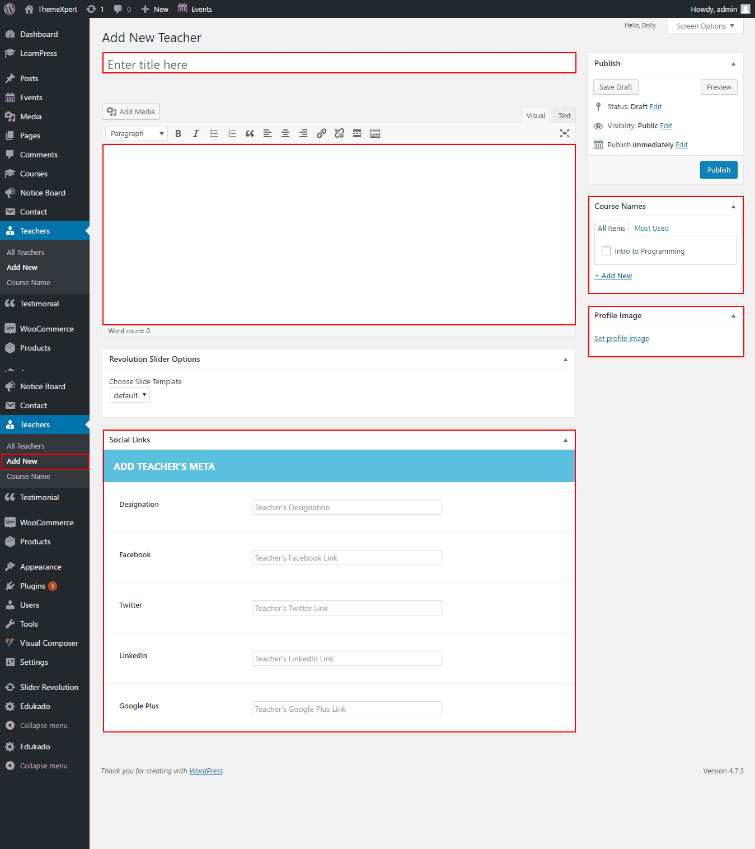Image resolution: width=755 pixels, height=849 pixels.
Task: Click the bulleted list icon
Action: tap(214, 134)
